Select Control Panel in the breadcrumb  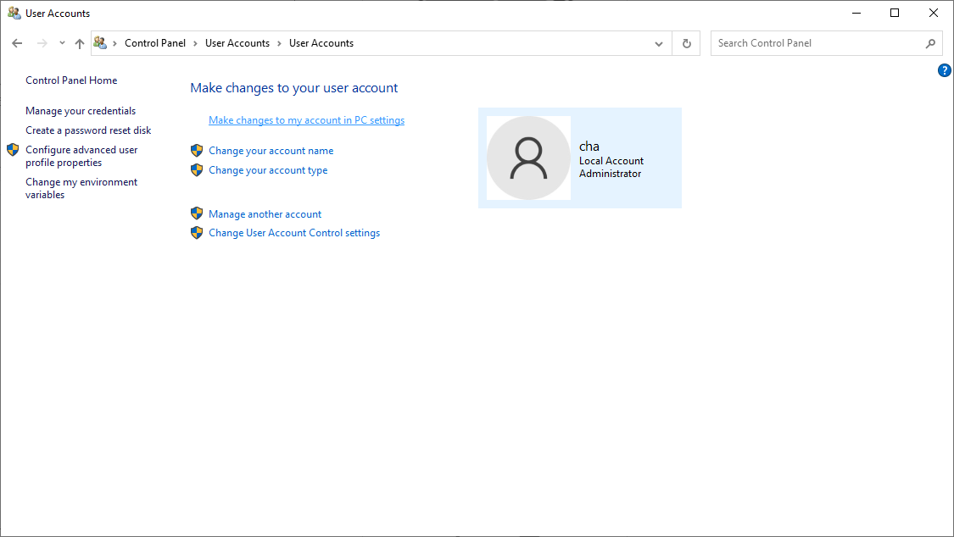pos(155,43)
